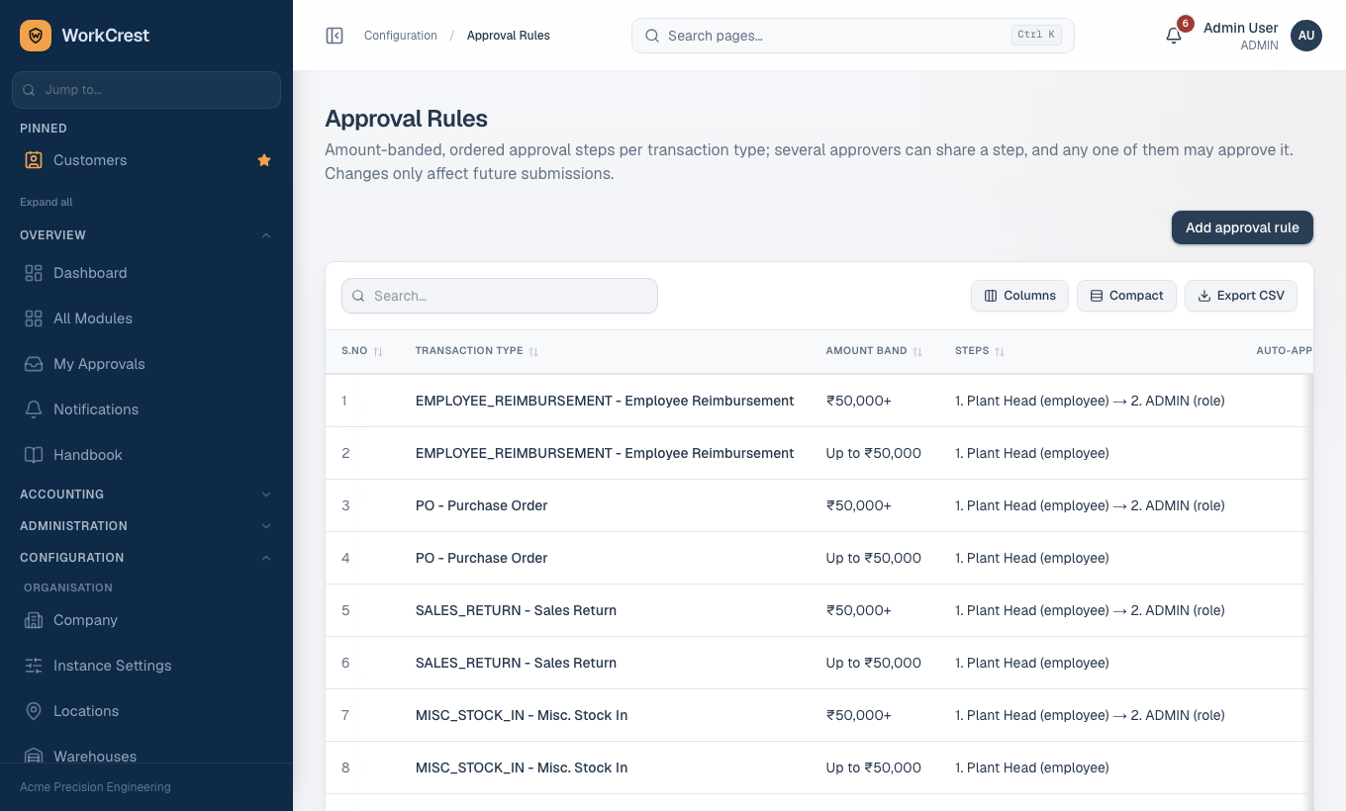This screenshot has width=1346, height=811.
Task: Open Handbook in sidebar
Action: pyautogui.click(x=146, y=455)
